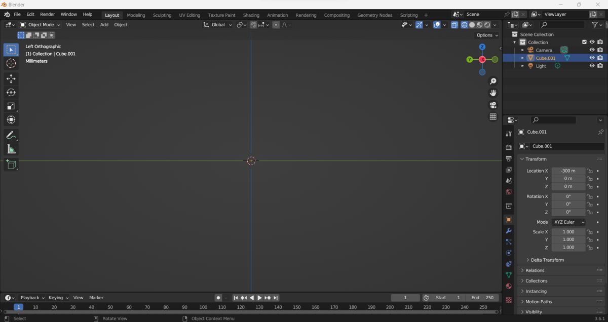This screenshot has width=608, height=322.
Task: Select the Move tool
Action: point(11,79)
